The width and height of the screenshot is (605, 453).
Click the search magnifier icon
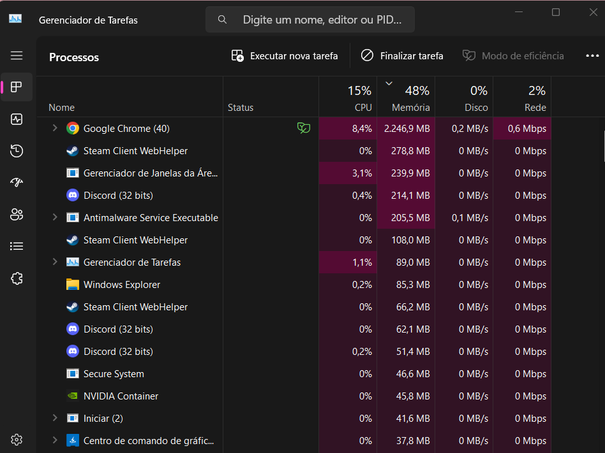pos(222,19)
